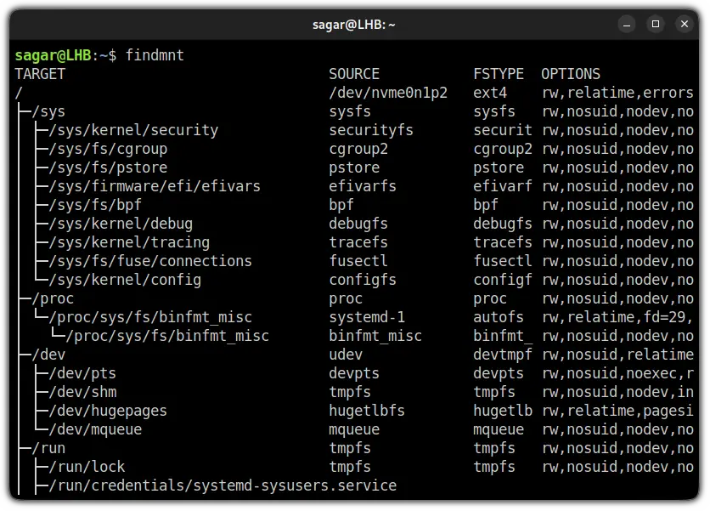
Task: Click the FSTYPE column header
Action: point(497,74)
